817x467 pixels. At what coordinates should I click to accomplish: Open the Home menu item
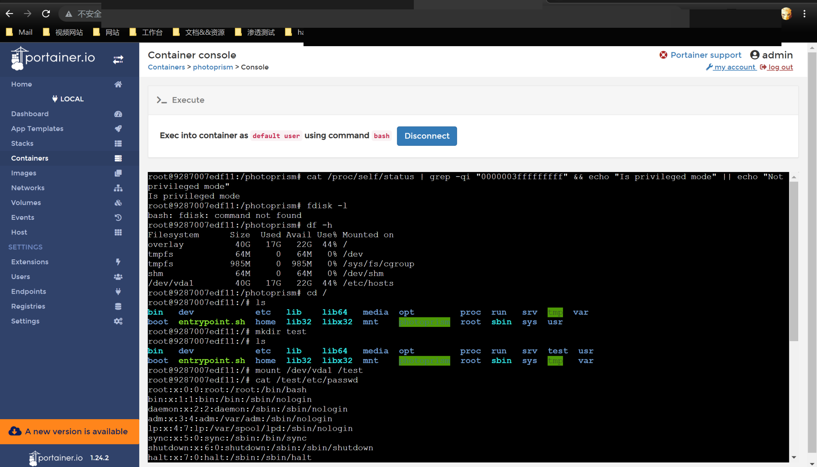(x=22, y=84)
